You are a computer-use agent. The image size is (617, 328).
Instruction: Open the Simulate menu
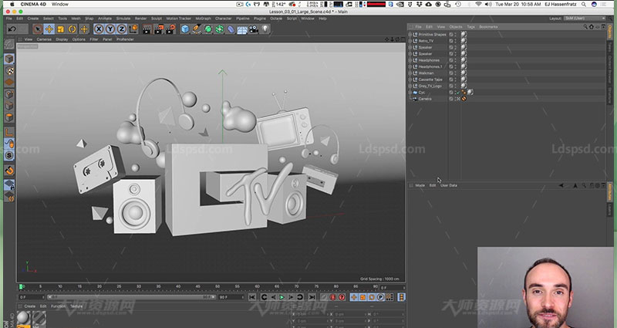click(x=123, y=19)
